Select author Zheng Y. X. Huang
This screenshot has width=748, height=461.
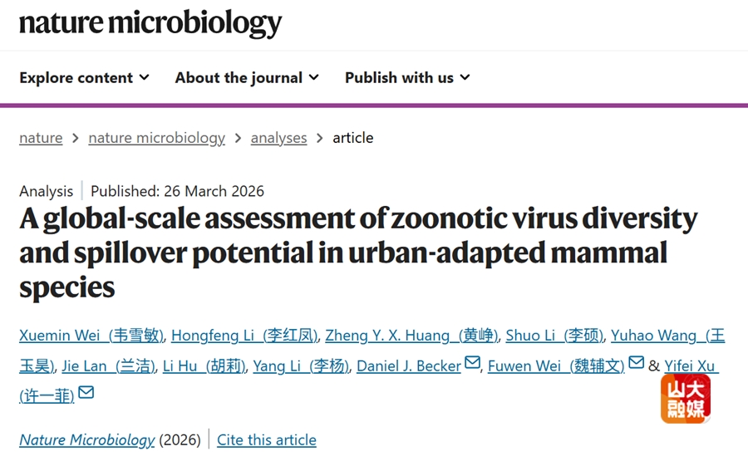click(x=411, y=336)
